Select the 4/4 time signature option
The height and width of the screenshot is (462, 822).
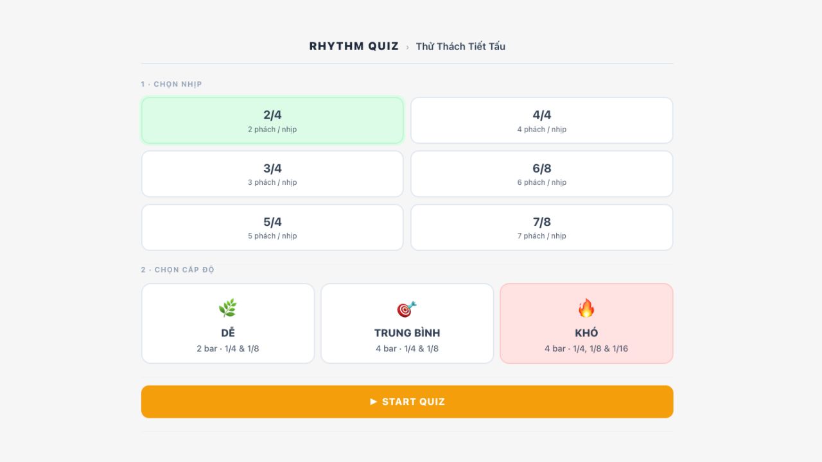[542, 121]
